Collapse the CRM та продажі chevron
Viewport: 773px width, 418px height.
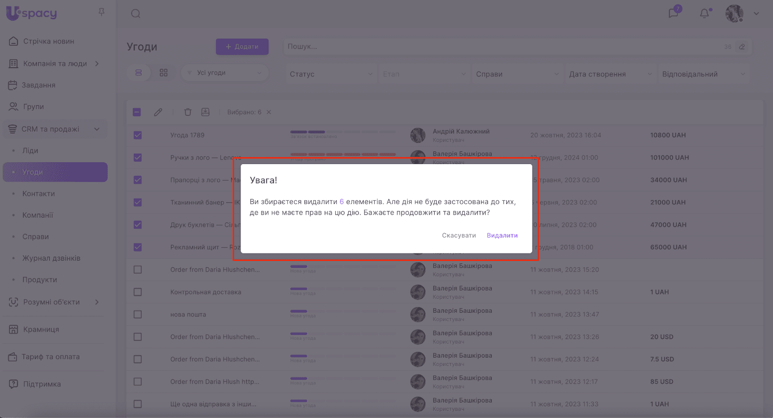(x=97, y=129)
